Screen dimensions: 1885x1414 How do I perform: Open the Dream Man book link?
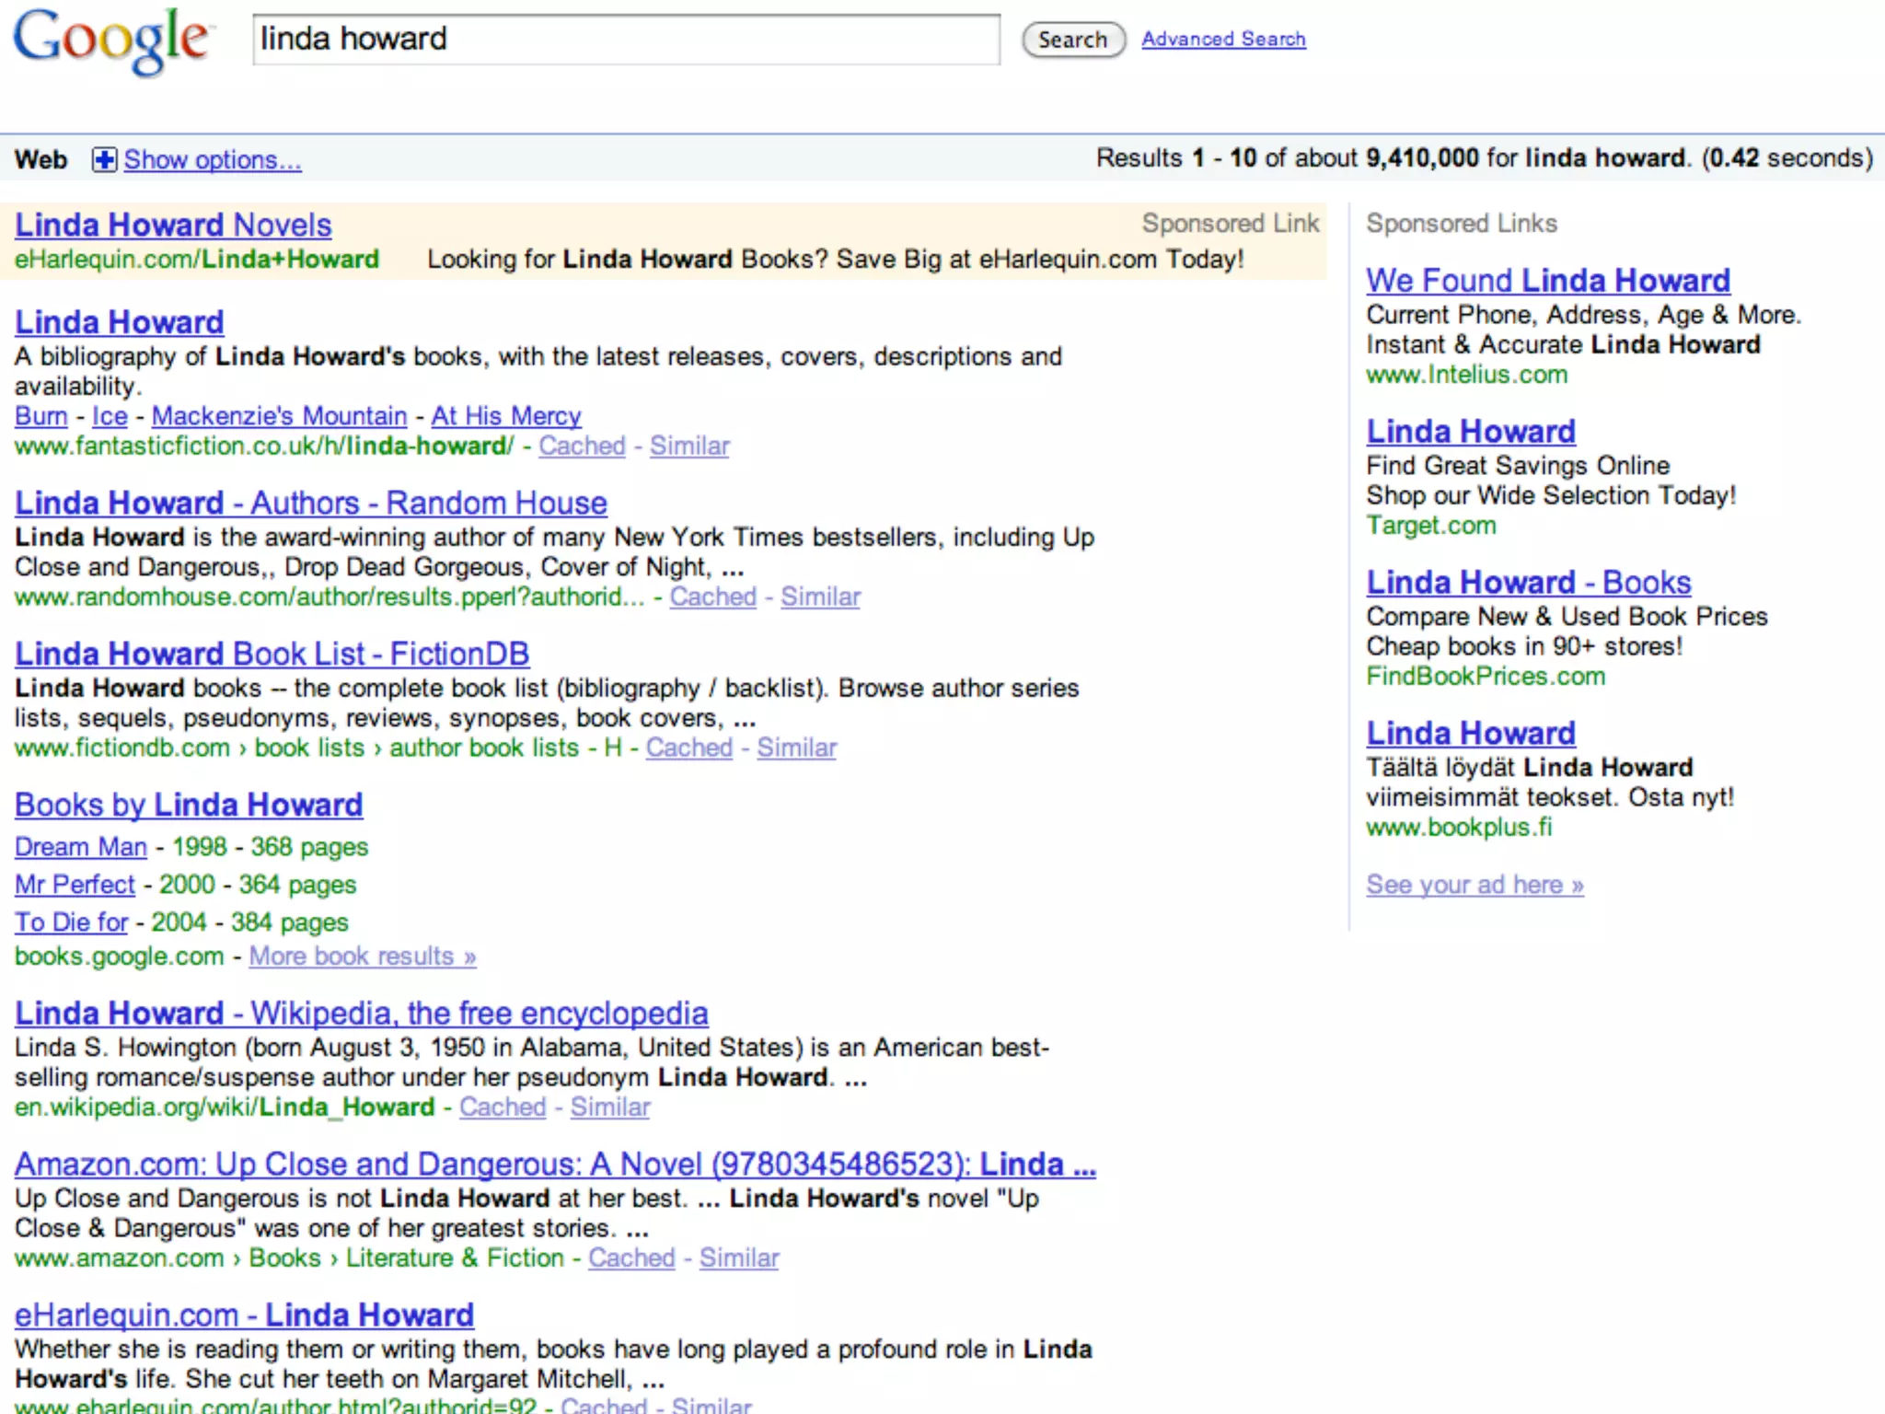81,847
